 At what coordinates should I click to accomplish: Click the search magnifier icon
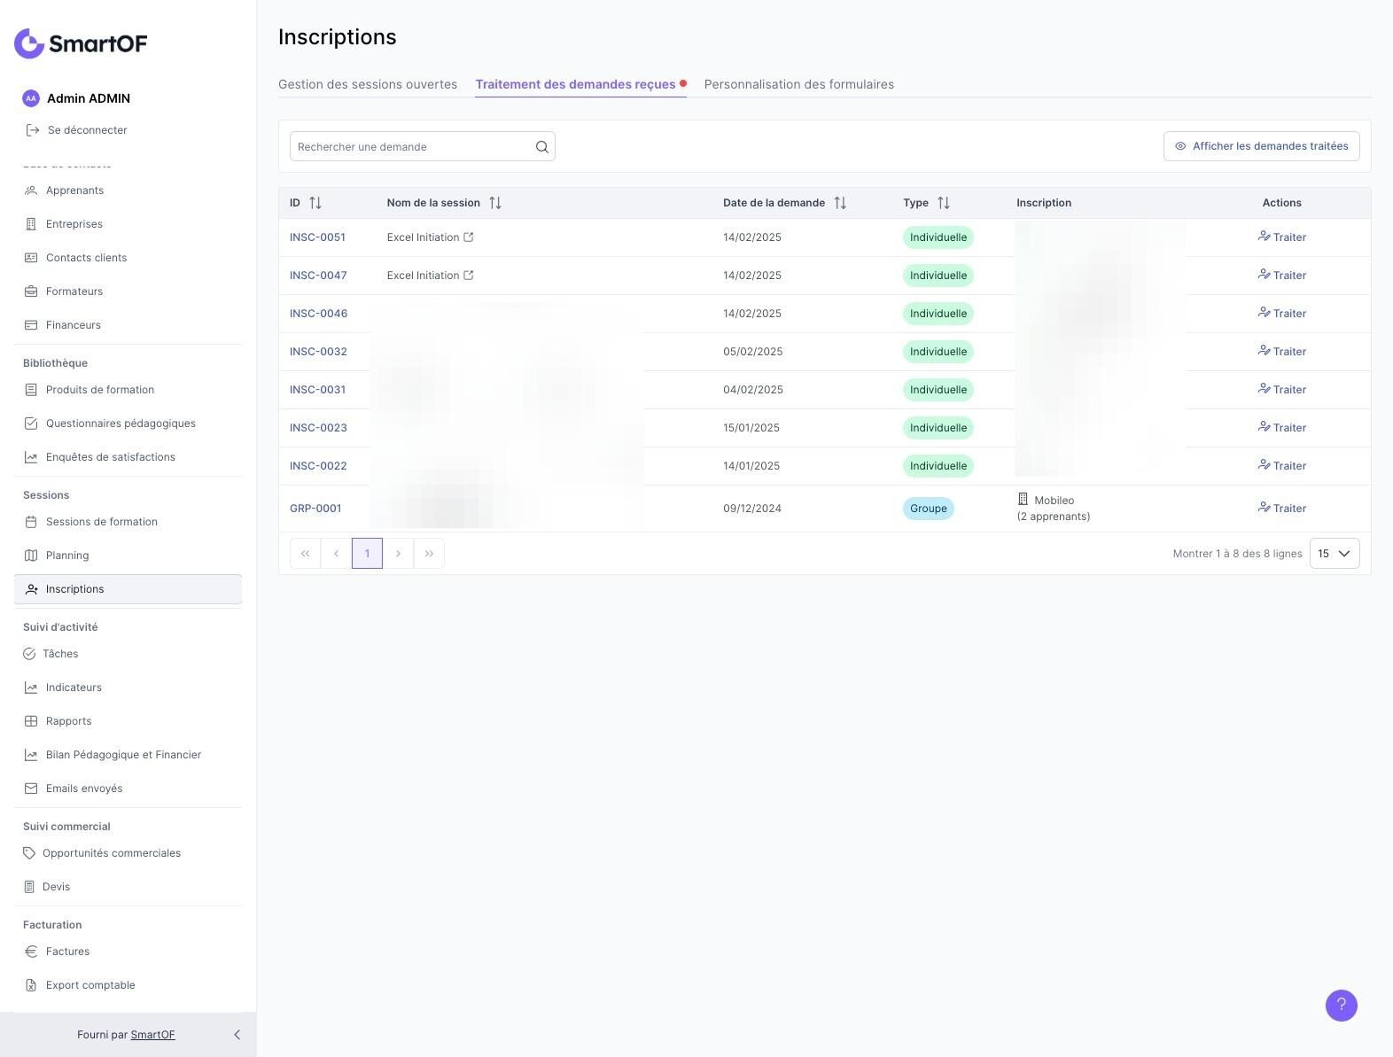click(541, 147)
